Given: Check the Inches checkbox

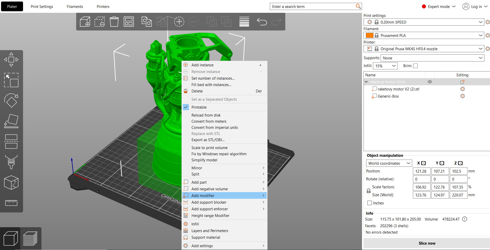Looking at the screenshot, I should pyautogui.click(x=370, y=203).
